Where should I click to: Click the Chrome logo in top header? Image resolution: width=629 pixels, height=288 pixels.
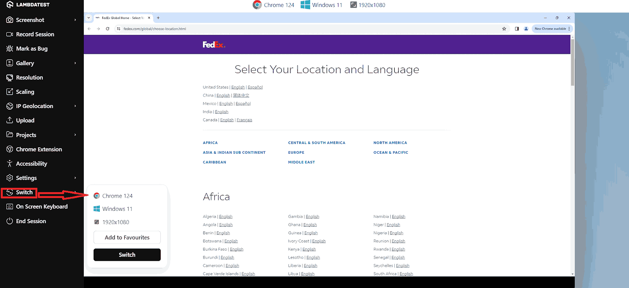(257, 5)
